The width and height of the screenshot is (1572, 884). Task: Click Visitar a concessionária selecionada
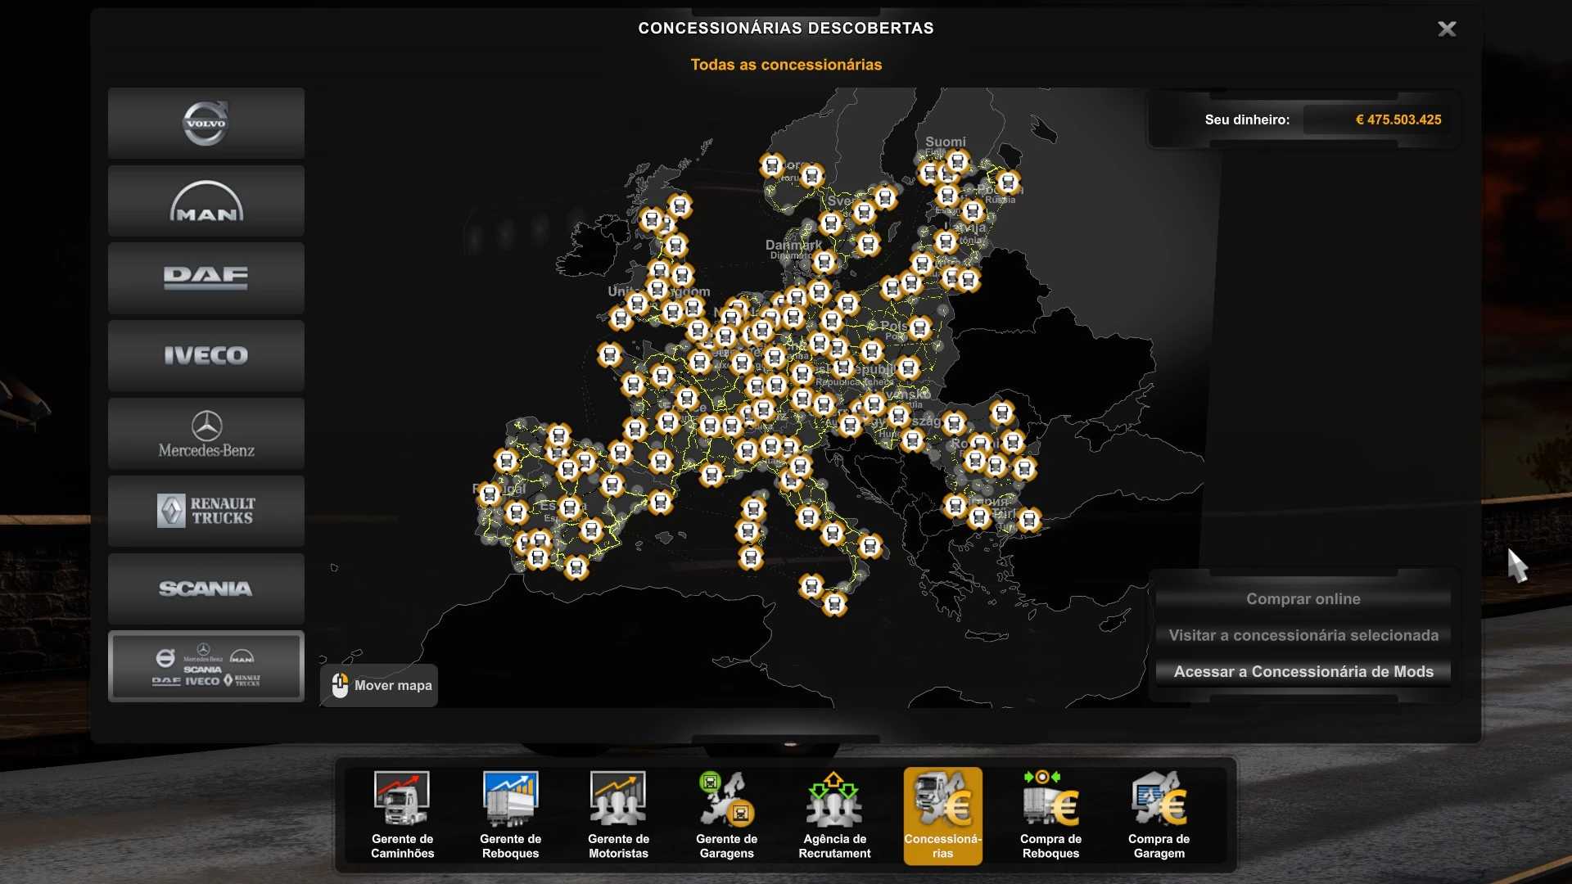(1303, 635)
